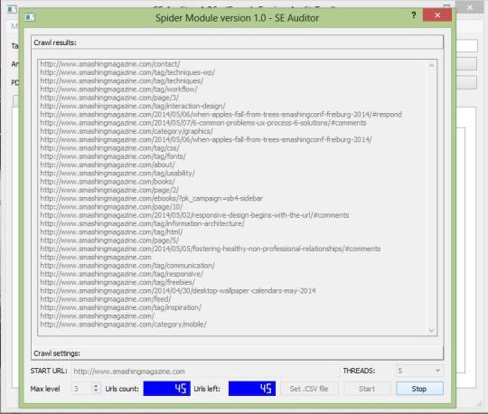The image size is (488, 414).
Task: Click the disabled Start button
Action: 367,389
